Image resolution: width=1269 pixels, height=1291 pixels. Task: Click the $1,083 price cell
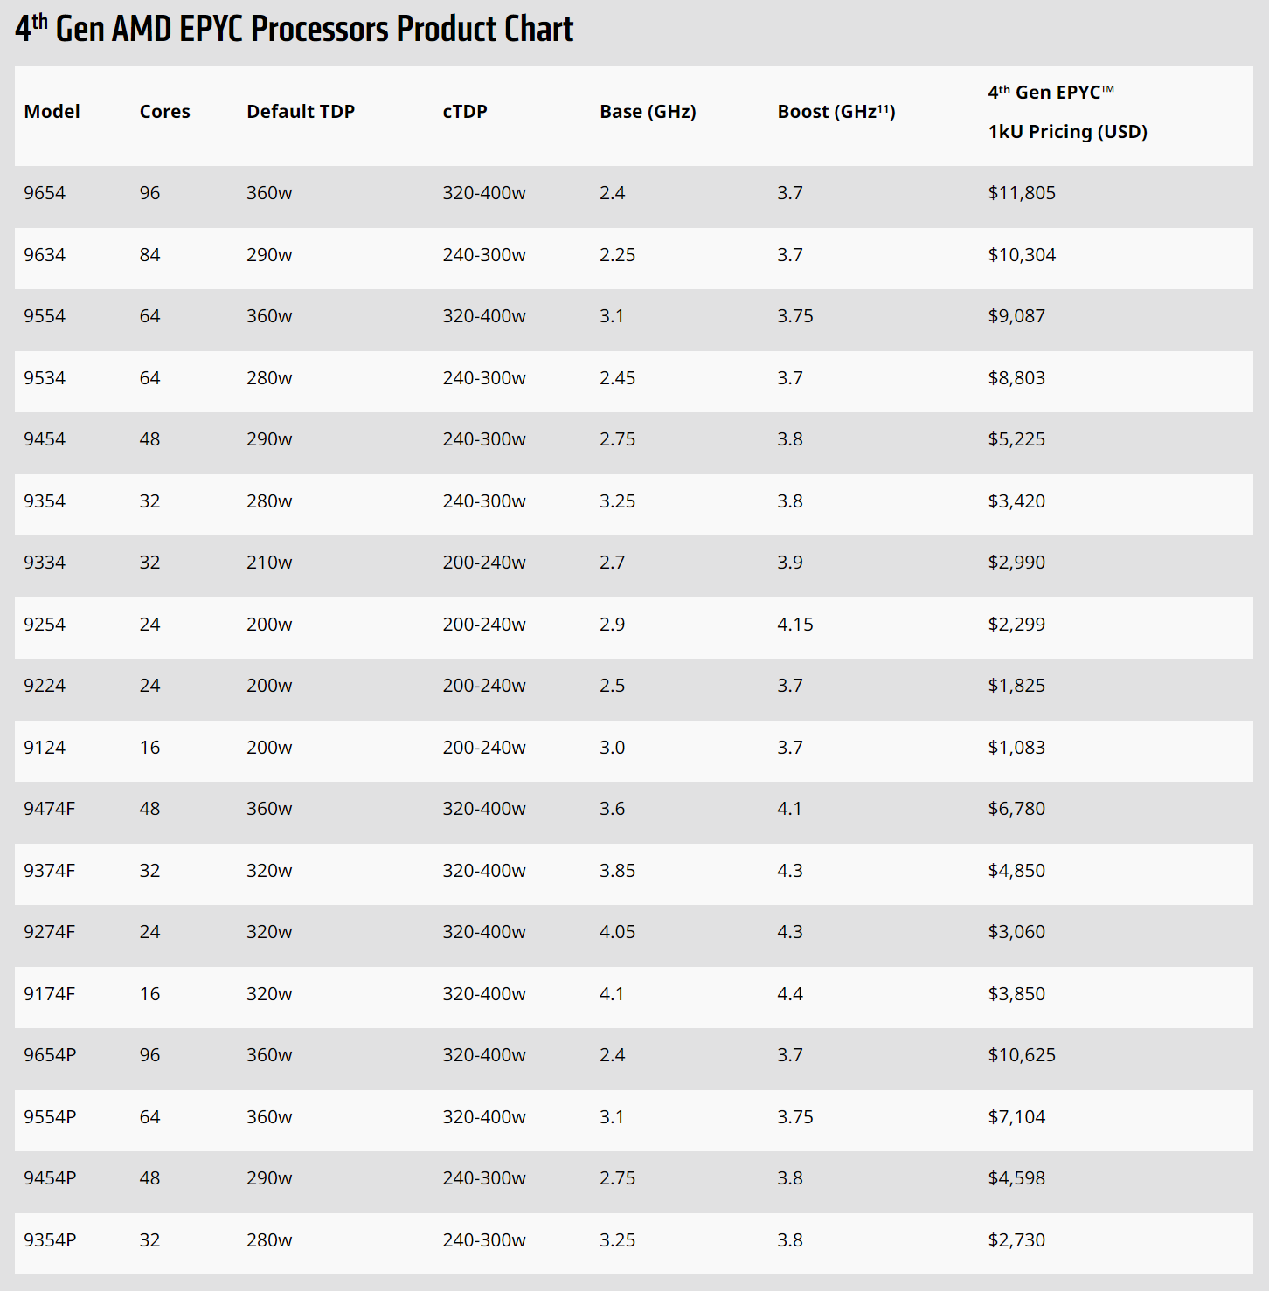tap(1016, 748)
